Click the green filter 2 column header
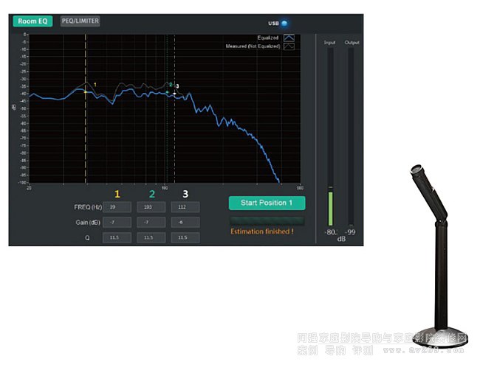 [x=152, y=194]
